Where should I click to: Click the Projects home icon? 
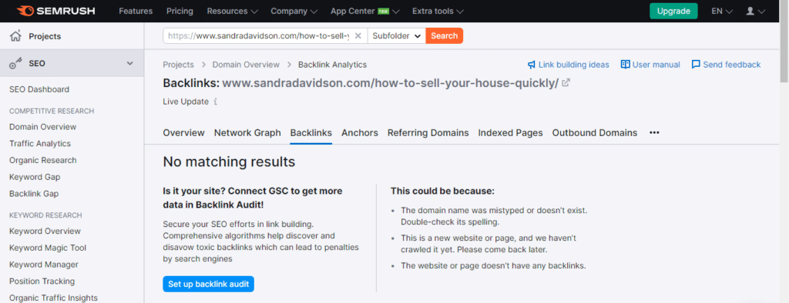pyautogui.click(x=16, y=36)
